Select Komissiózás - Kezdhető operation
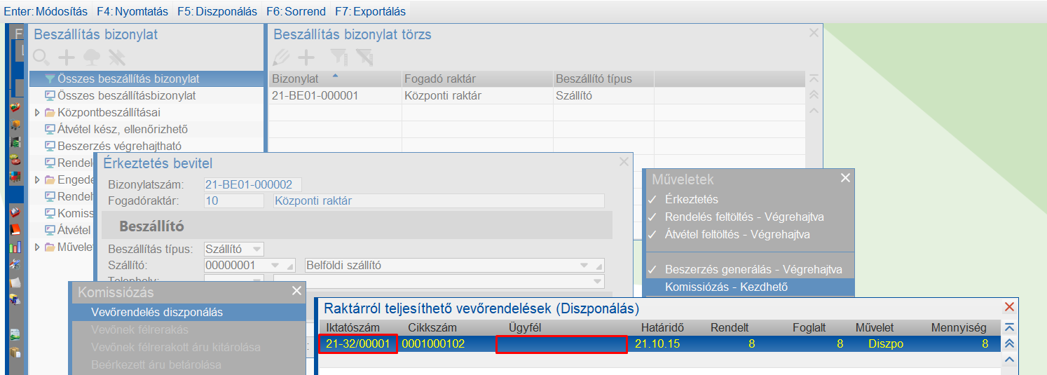Viewport: 1047px width, 375px height. tap(749, 287)
